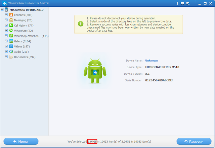The width and height of the screenshot is (215, 148).
Task: Select the Messaging (20) node
Action: click(23, 20)
